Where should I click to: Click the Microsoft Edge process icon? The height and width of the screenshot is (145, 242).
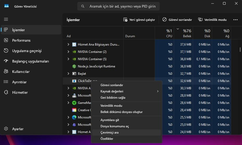point(74,117)
